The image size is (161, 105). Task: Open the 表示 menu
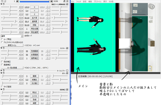[x=105, y=1]
